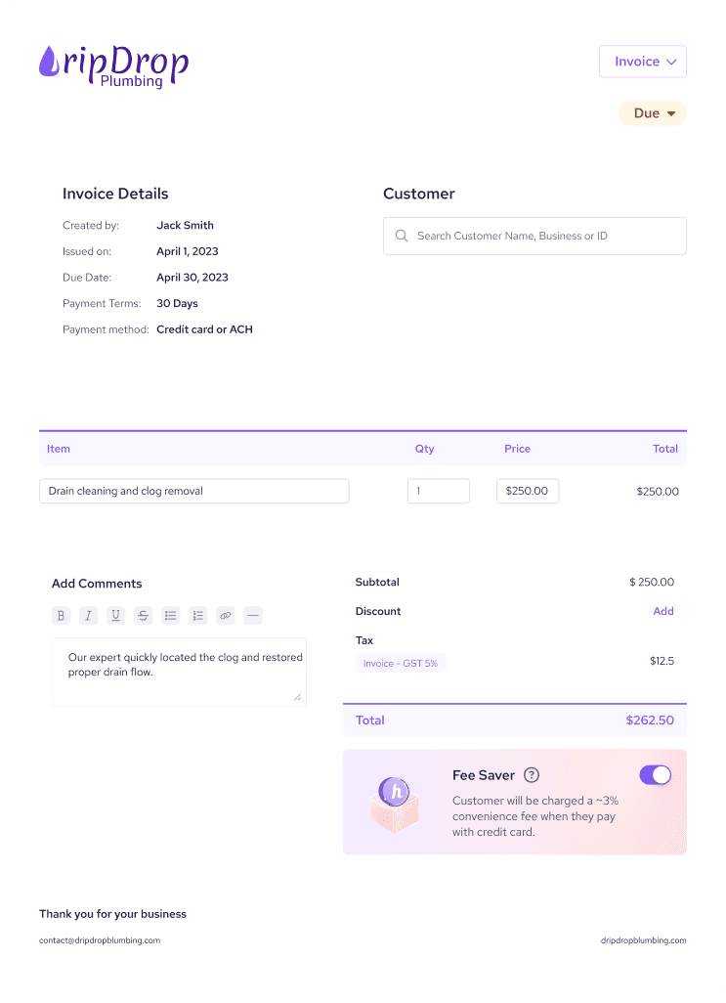Click Add to apply a discount
This screenshot has width=726, height=1003.
(663, 611)
